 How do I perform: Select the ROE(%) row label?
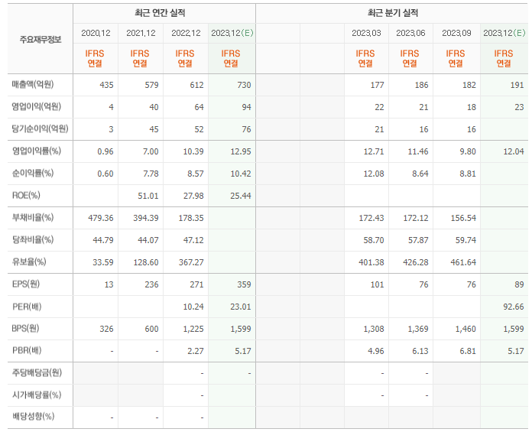[x=26, y=195]
